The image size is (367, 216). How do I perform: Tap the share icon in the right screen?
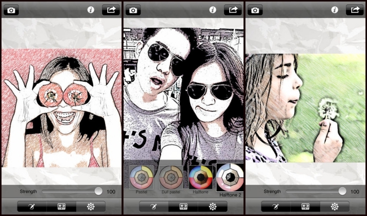pos(355,10)
